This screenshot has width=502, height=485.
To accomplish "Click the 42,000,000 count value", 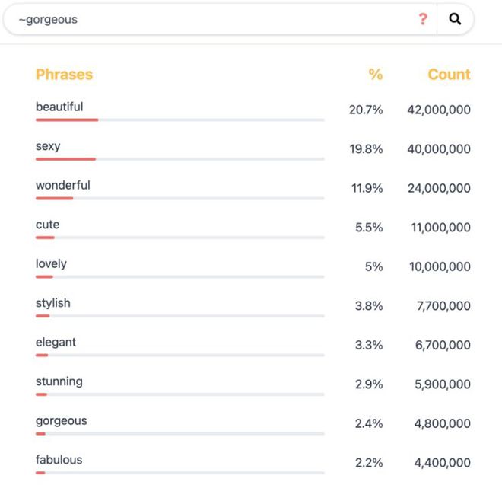I will (x=439, y=110).
